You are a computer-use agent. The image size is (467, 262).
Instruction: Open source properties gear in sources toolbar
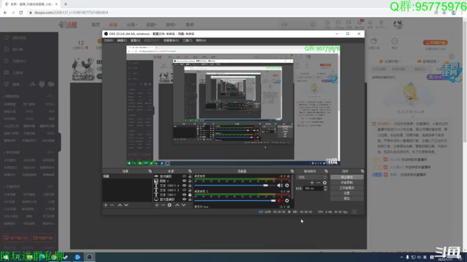pos(169,205)
